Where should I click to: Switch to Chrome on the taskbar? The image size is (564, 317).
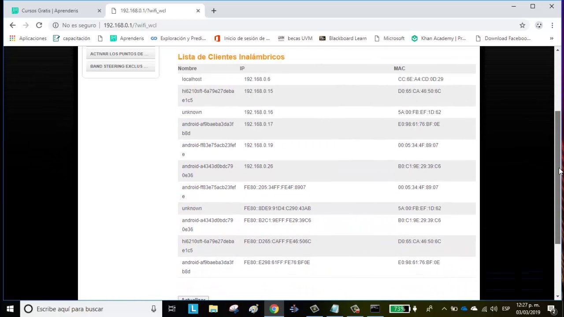pos(274,309)
